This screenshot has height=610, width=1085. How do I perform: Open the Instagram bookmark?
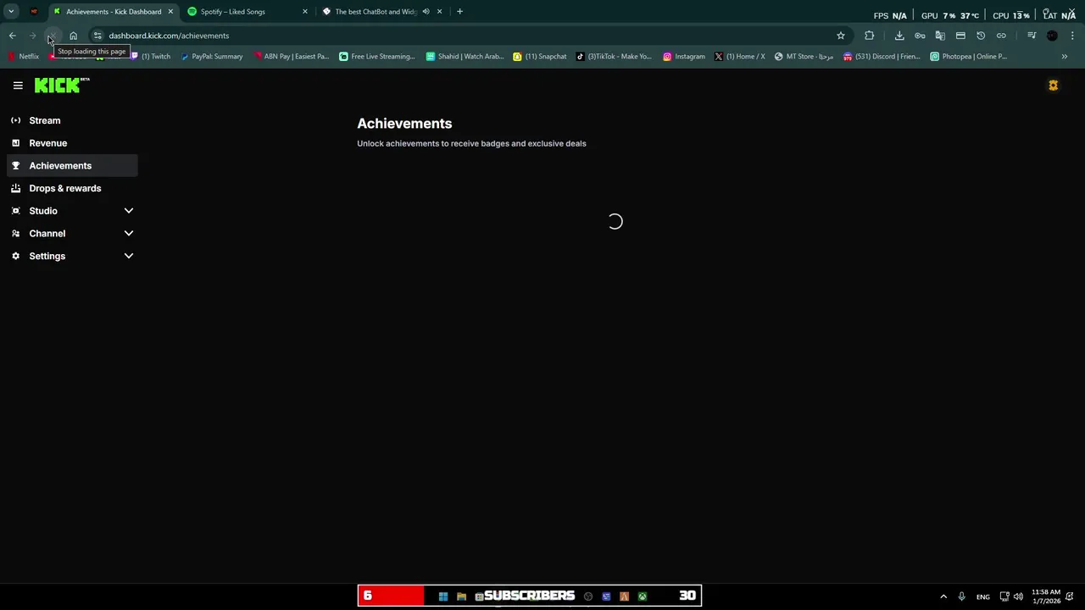point(684,57)
